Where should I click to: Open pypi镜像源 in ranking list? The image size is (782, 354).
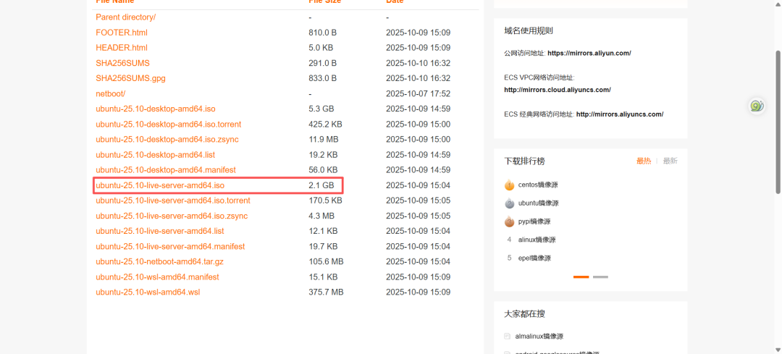click(x=534, y=222)
